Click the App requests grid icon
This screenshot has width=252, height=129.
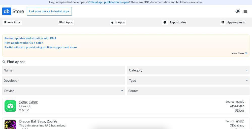click(x=223, y=22)
